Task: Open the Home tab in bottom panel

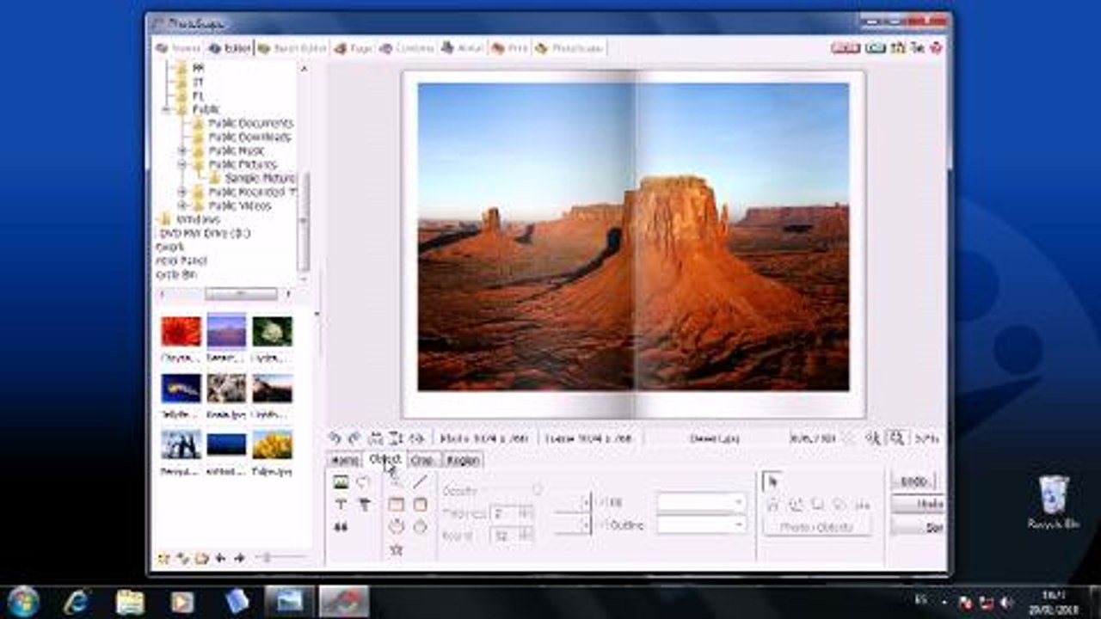Action: coord(345,460)
